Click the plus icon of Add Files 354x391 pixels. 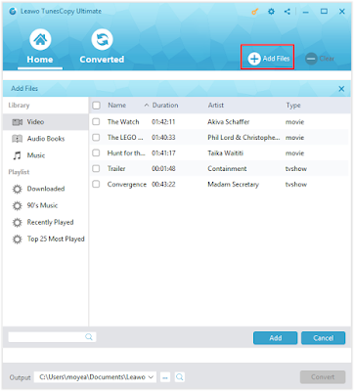point(254,59)
